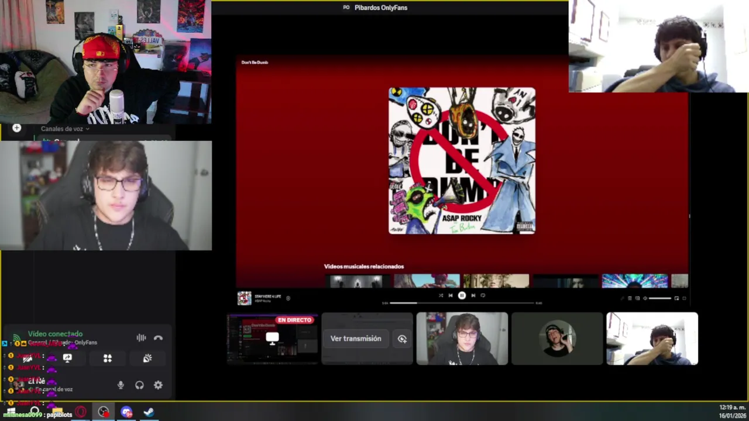Select the round avatar participant tile
Image resolution: width=749 pixels, height=421 pixels.
click(x=557, y=339)
